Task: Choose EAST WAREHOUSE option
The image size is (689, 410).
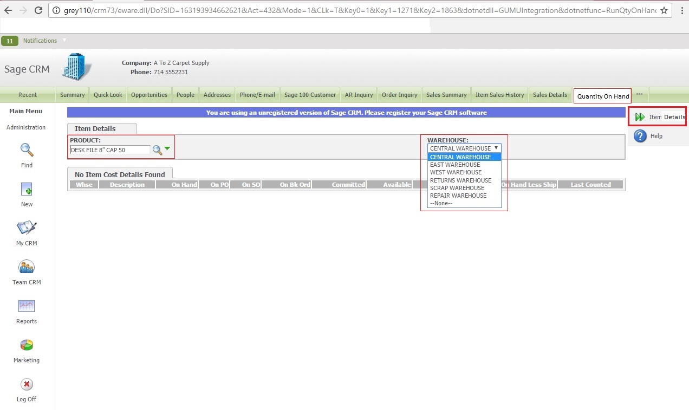Action: [464, 165]
